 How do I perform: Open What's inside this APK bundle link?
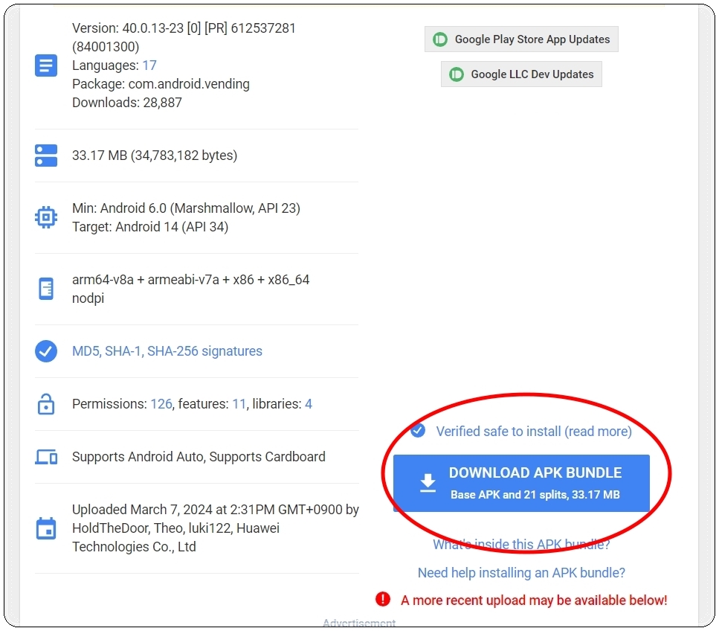(521, 544)
